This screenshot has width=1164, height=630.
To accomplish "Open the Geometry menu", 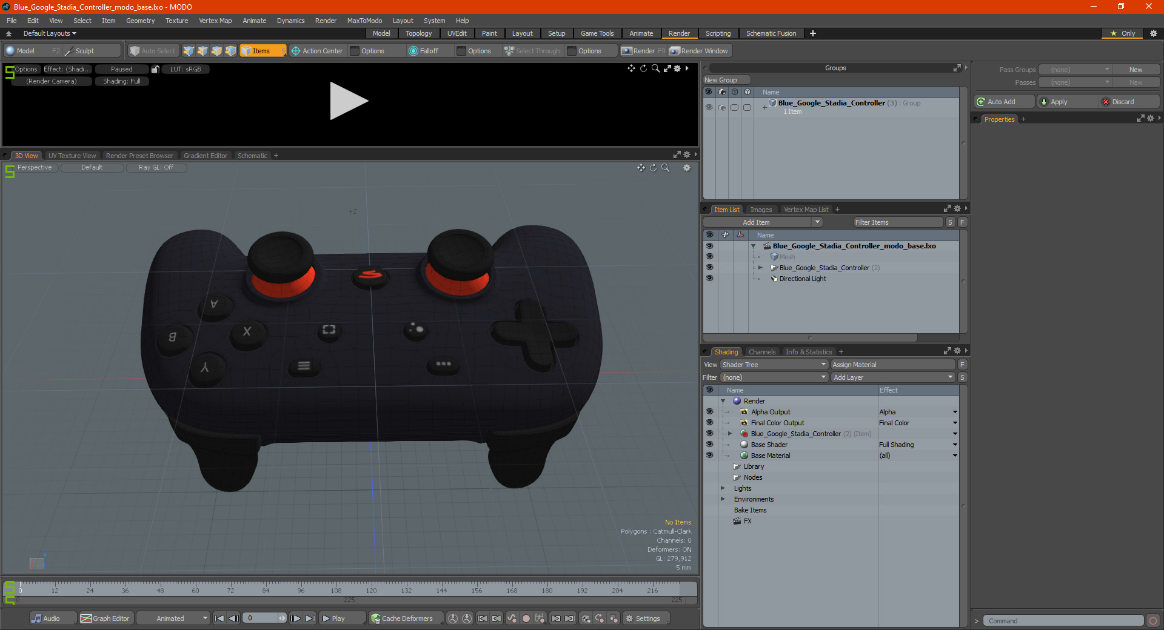I will coord(140,21).
